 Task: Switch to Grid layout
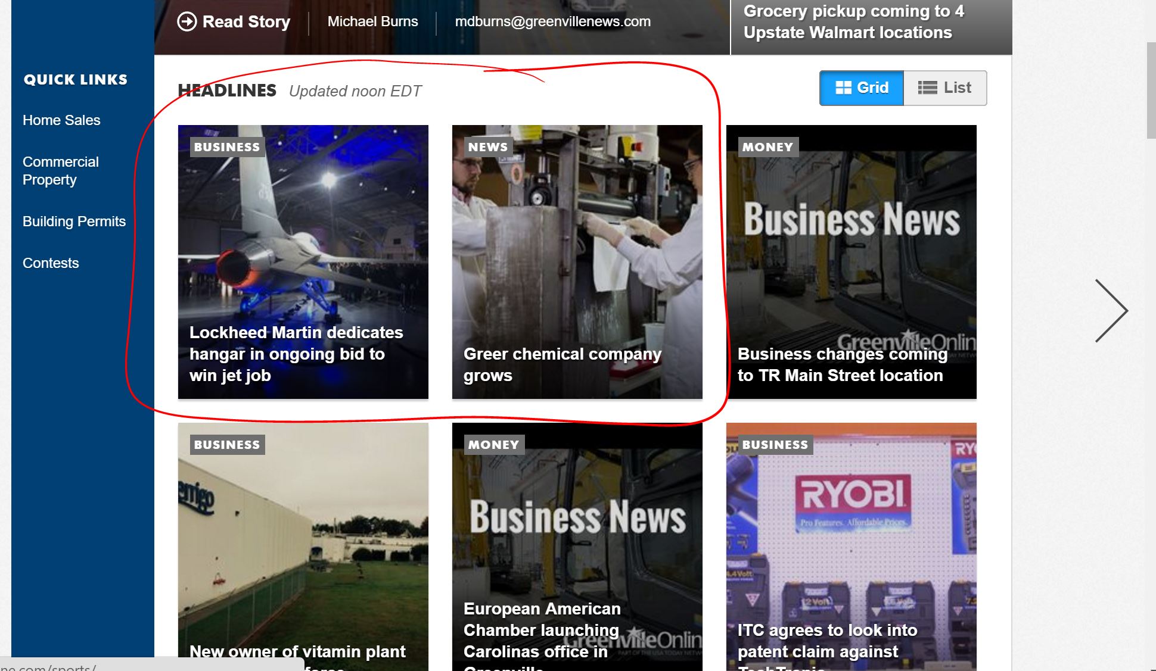tap(862, 88)
